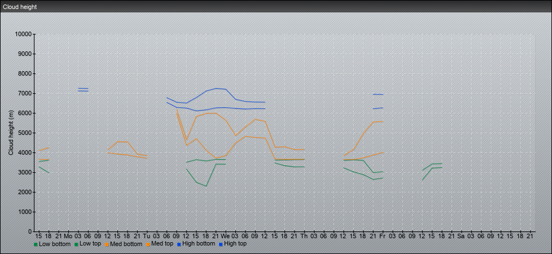
Task: Click the 9000 y-axis label
Action: tap(25, 54)
